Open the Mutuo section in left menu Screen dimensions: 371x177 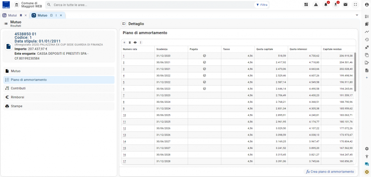[59, 71]
